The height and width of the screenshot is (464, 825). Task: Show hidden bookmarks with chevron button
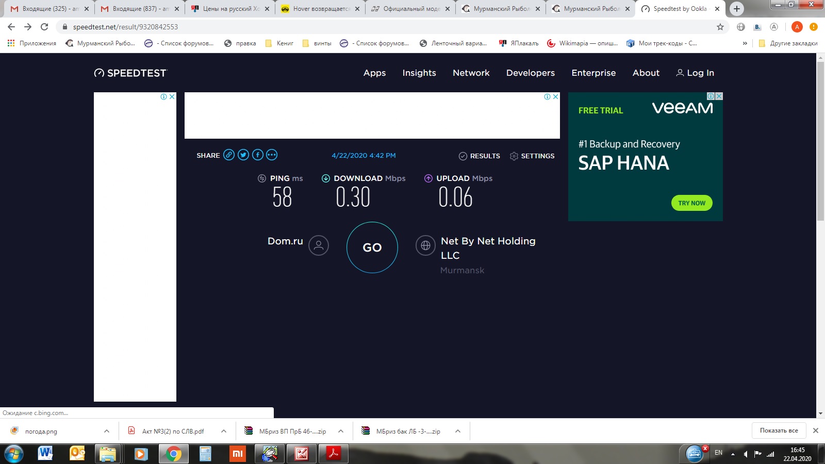point(745,43)
